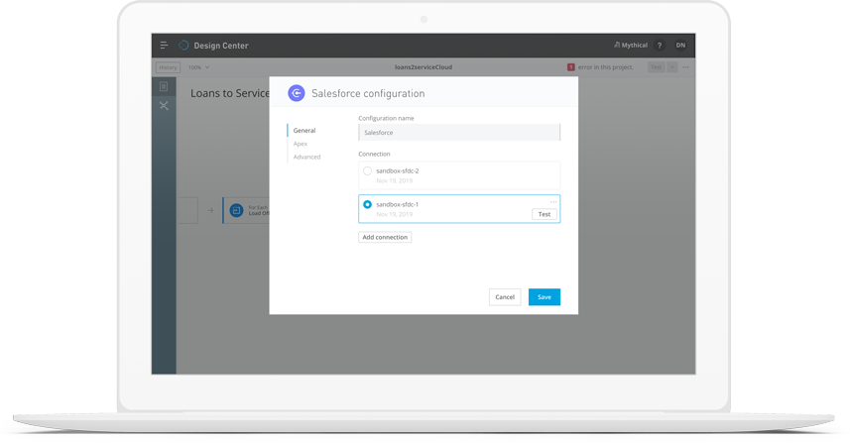Click the Salesforce connector icon in dialog
This screenshot has width=850, height=443.
[296, 93]
